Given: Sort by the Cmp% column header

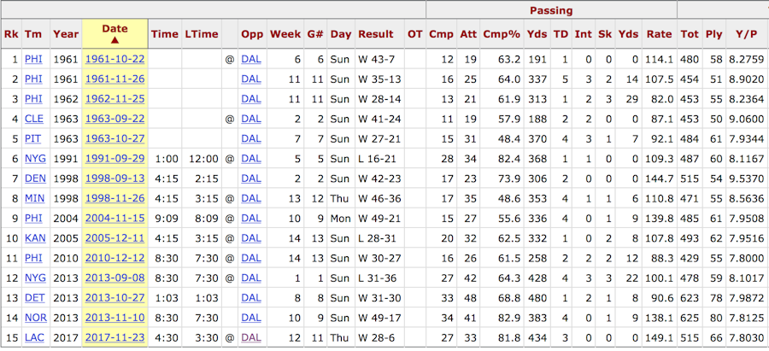Looking at the screenshot, I should click(x=502, y=34).
